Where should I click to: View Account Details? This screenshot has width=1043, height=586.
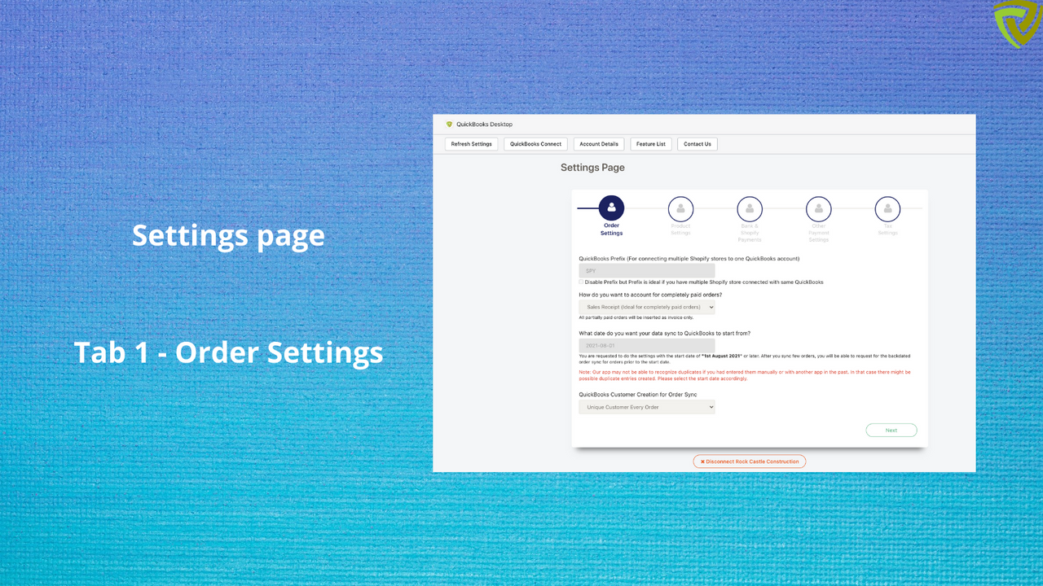(599, 144)
